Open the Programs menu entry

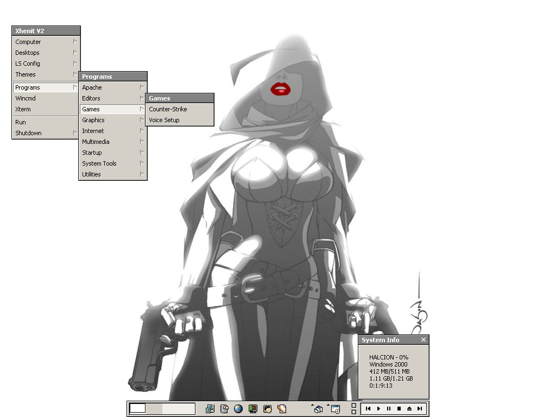[46, 87]
